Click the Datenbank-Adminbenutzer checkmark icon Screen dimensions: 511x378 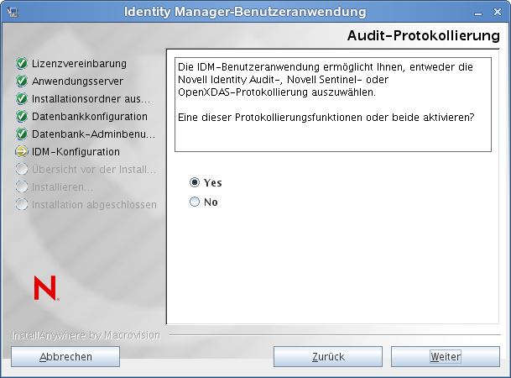click(x=22, y=134)
